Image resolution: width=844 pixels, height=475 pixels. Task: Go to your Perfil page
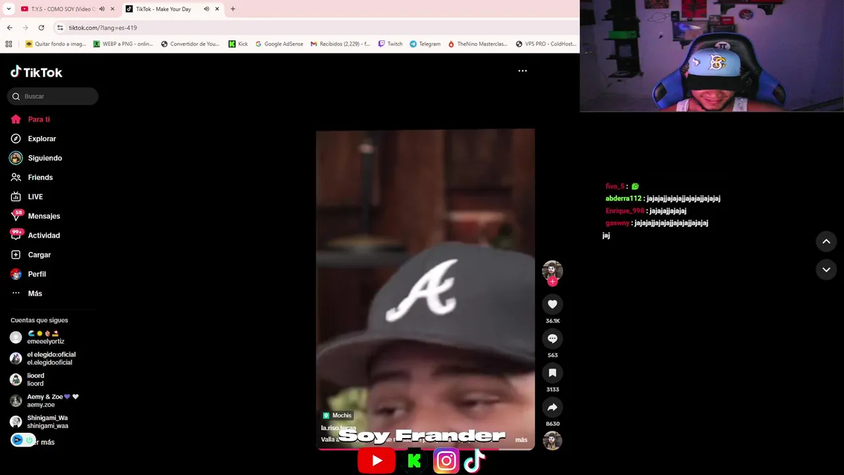tap(28, 274)
